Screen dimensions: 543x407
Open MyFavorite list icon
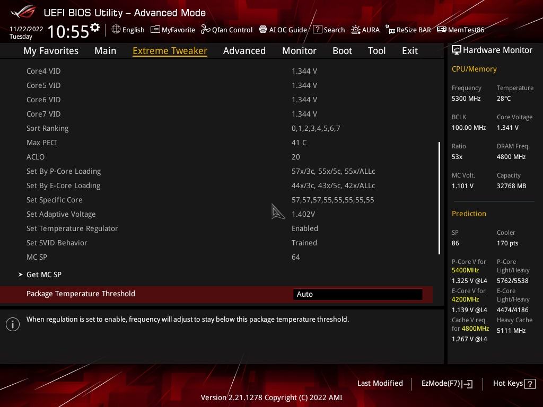(x=155, y=30)
